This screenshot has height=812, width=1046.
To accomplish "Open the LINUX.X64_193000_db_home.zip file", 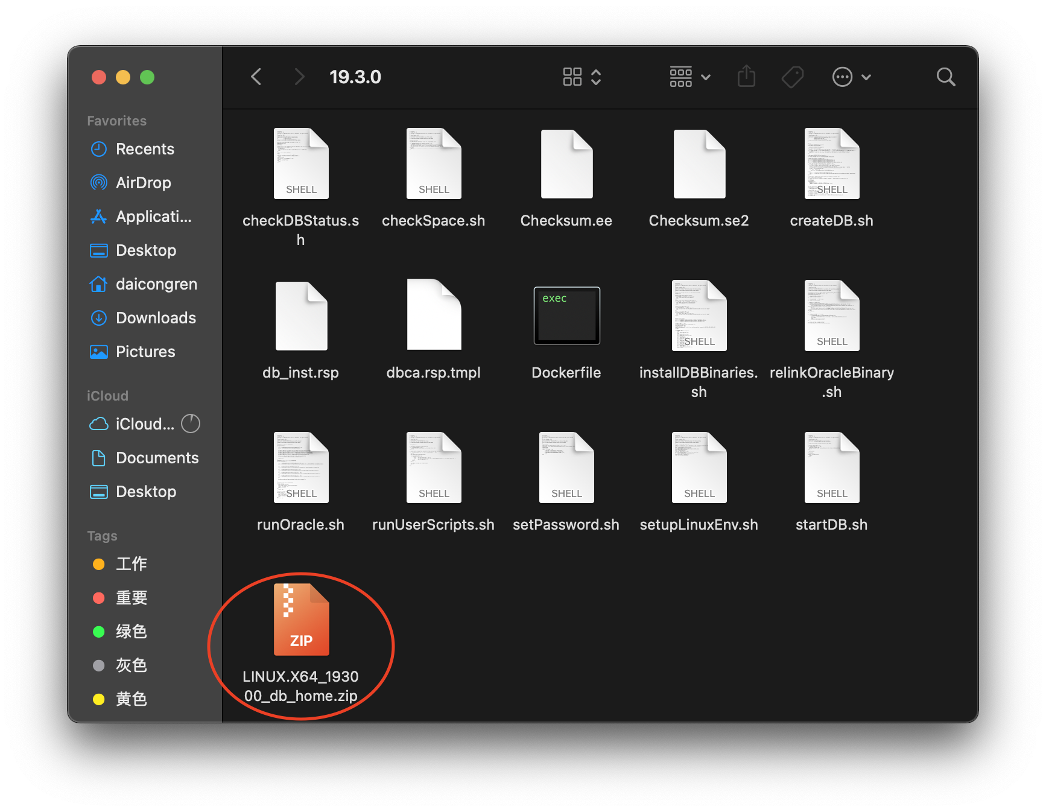I will [x=300, y=618].
